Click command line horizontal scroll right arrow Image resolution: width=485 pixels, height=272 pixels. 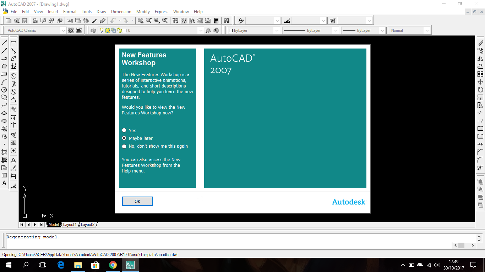473,245
